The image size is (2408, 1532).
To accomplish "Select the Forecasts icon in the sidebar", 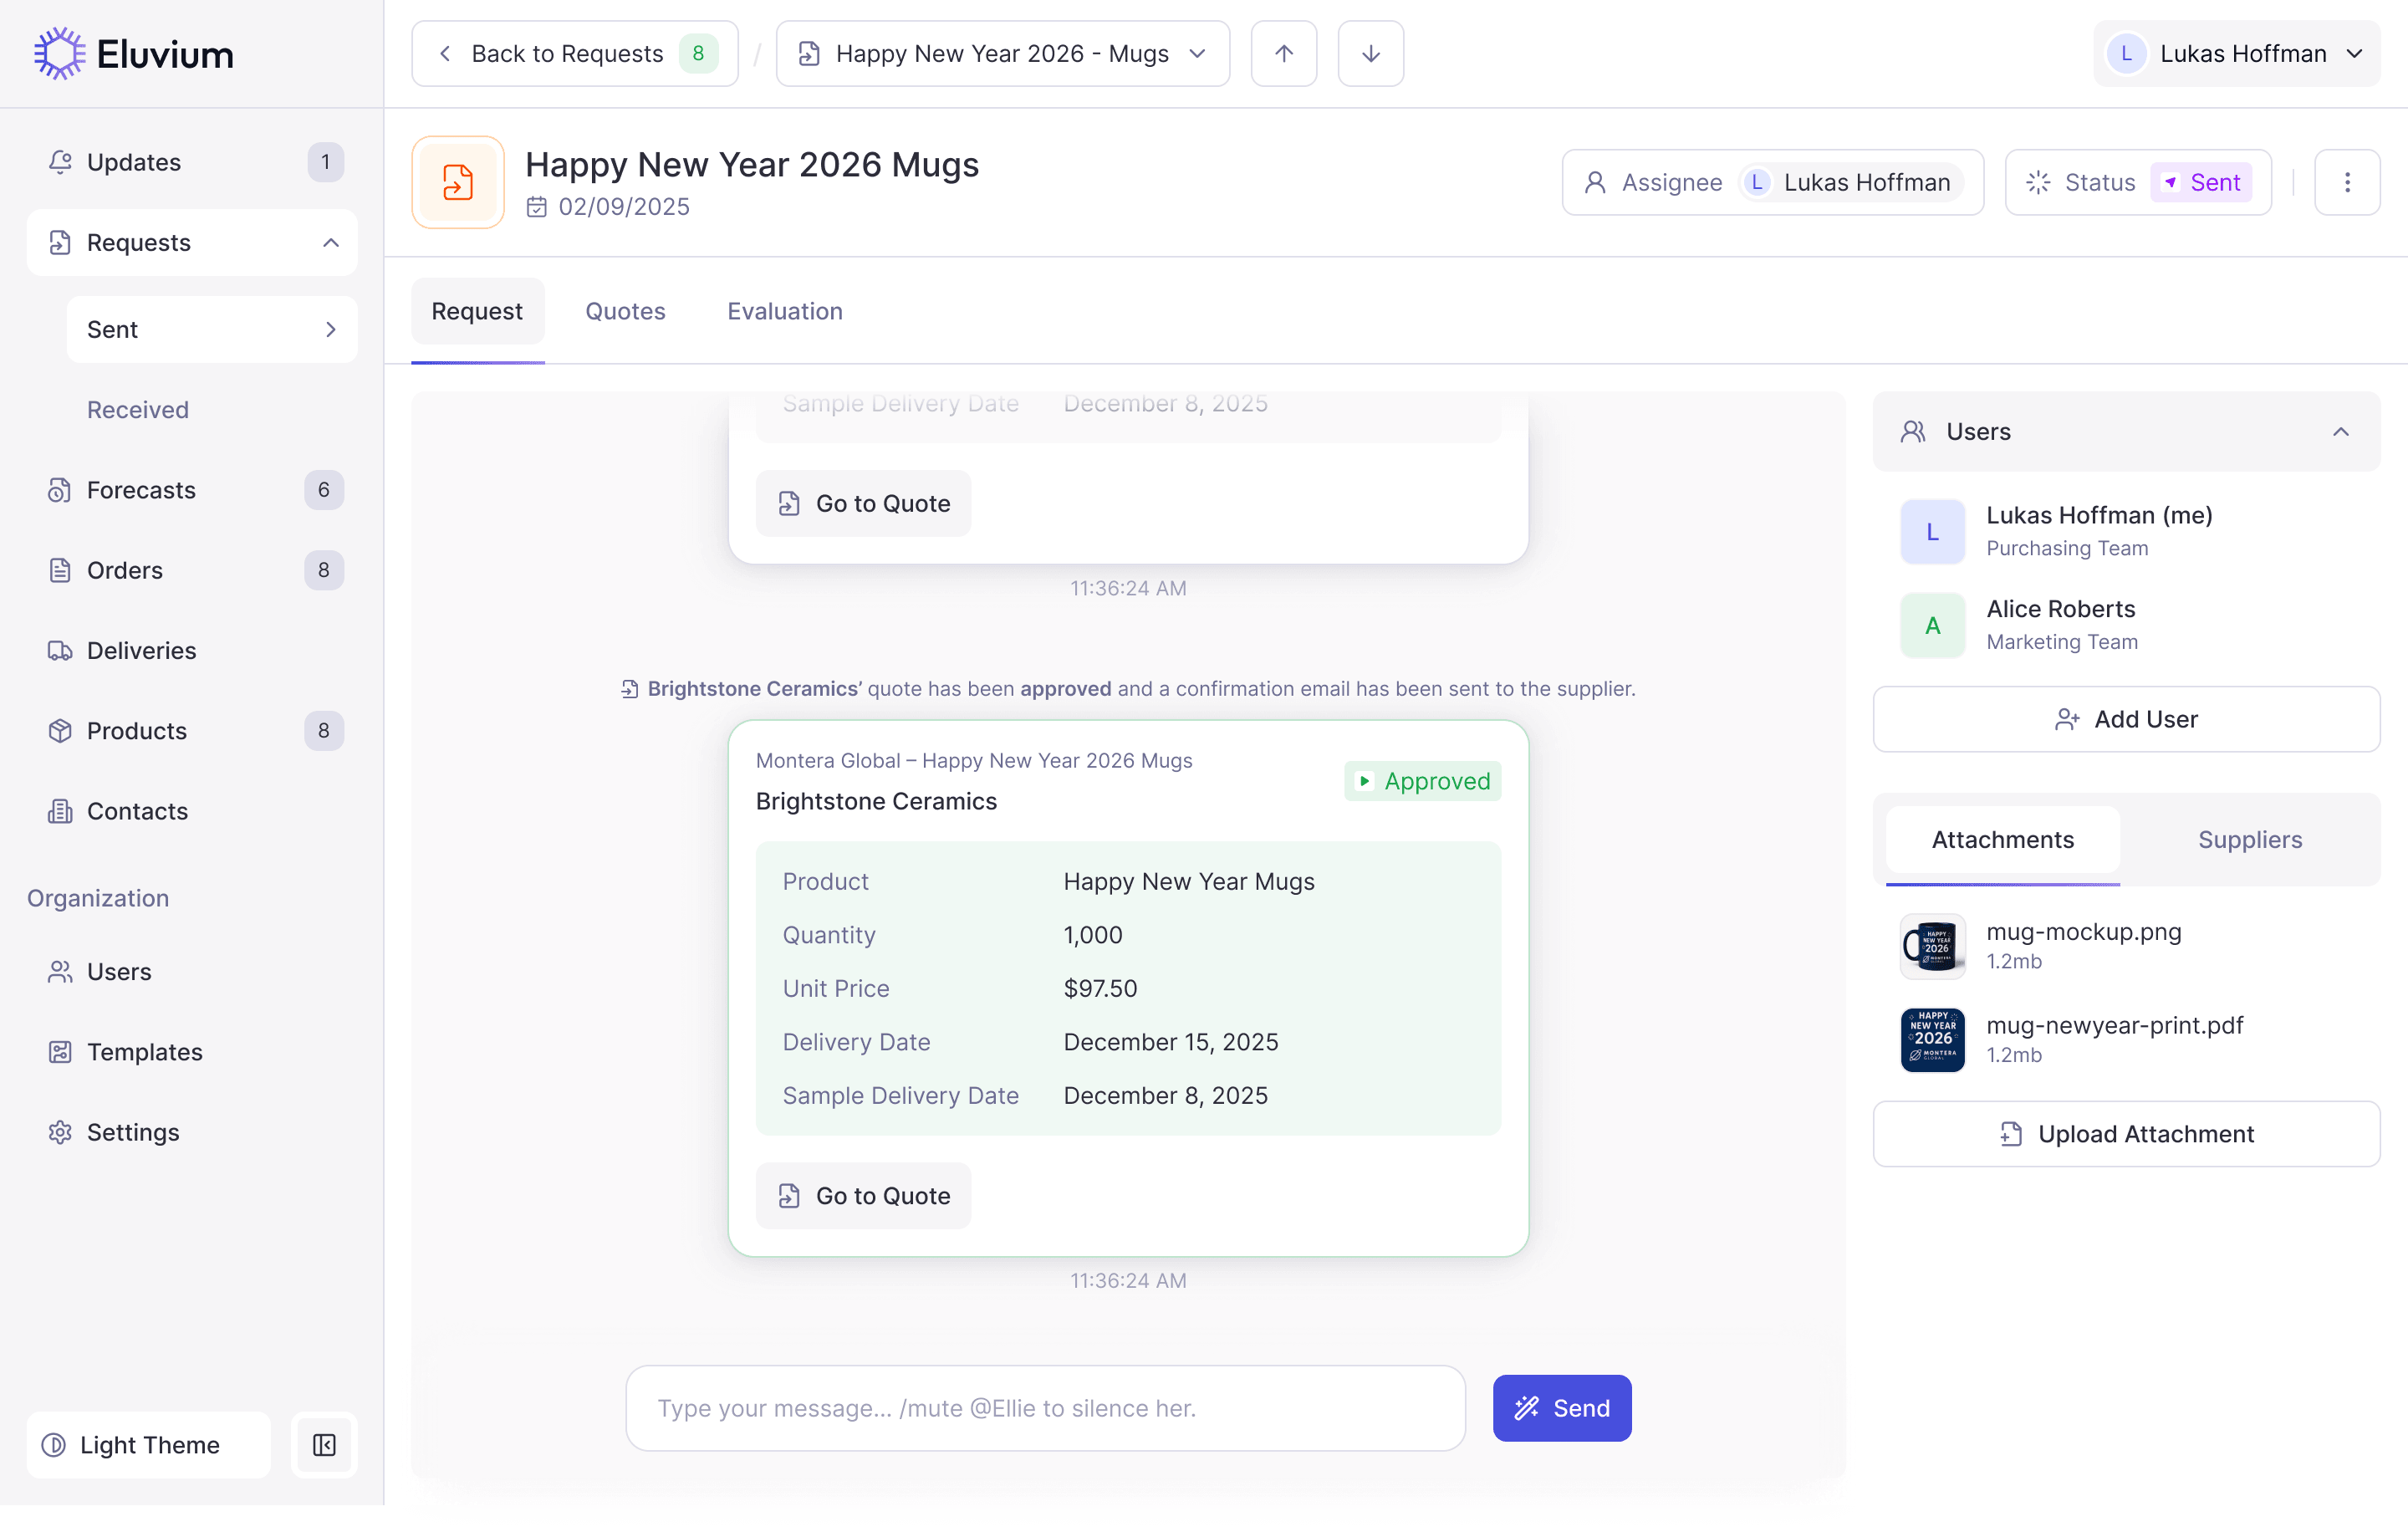I will click(x=60, y=490).
